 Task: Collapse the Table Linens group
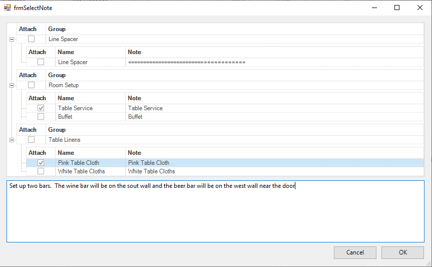coord(12,140)
